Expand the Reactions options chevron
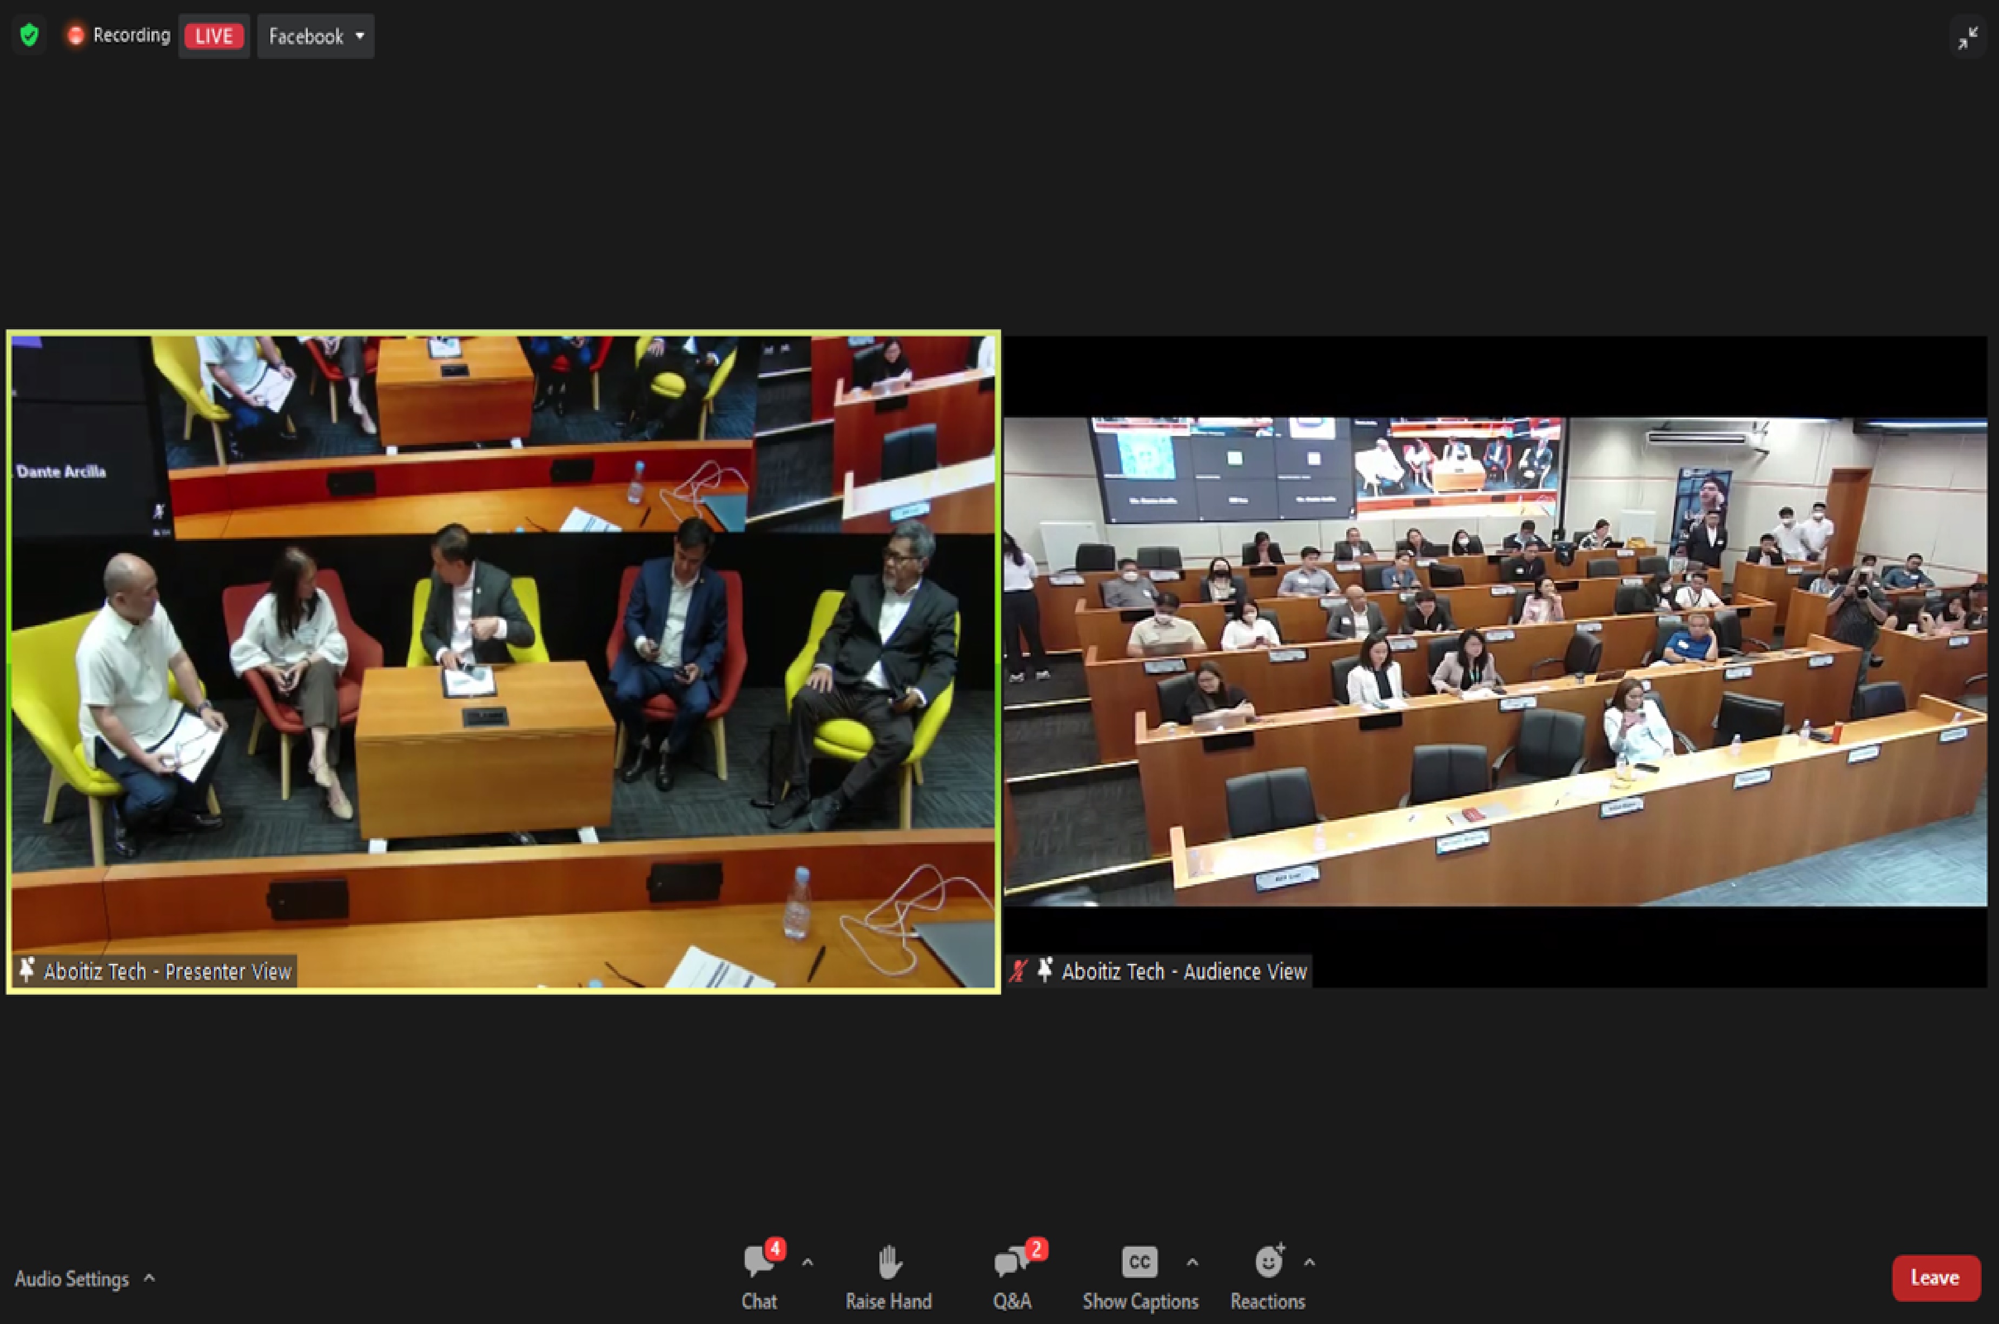Screen dimensions: 1999x1324 pyautogui.click(x=1309, y=1263)
